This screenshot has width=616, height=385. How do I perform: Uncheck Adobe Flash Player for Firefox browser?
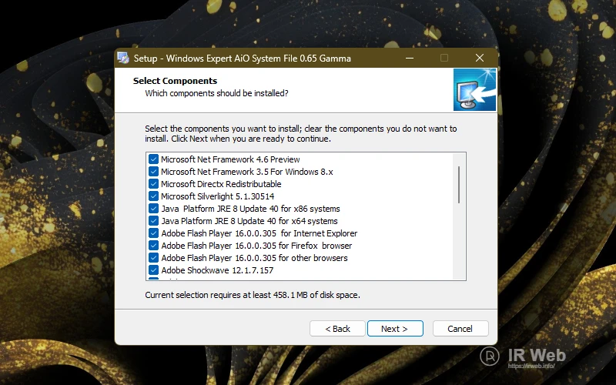coord(153,246)
